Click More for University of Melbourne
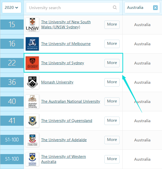 [112, 44]
